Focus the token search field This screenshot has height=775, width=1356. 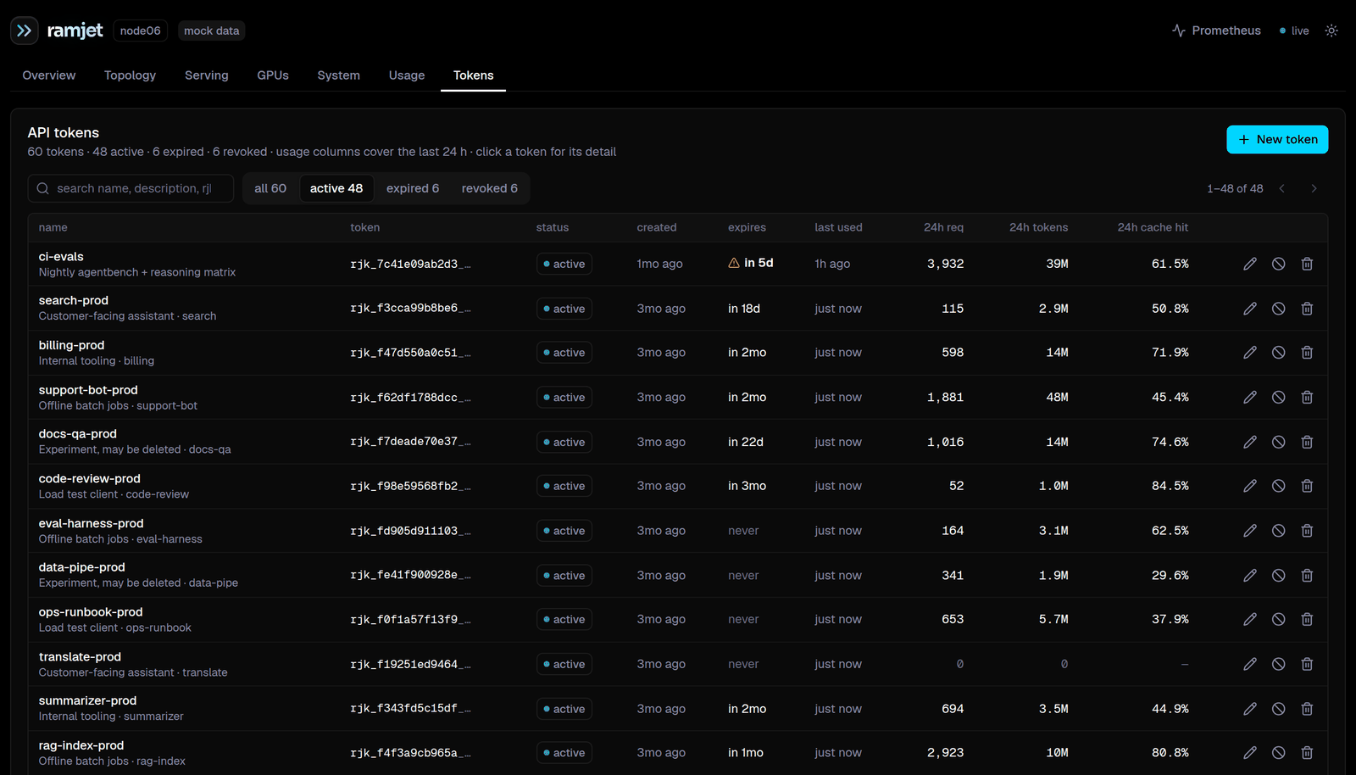click(x=131, y=188)
